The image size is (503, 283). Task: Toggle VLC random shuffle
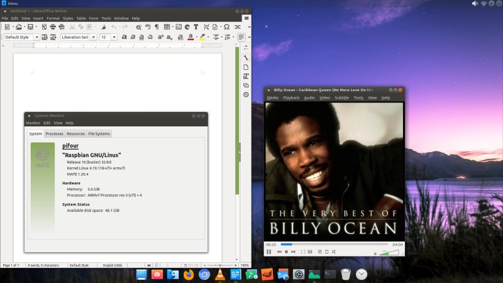(333, 252)
